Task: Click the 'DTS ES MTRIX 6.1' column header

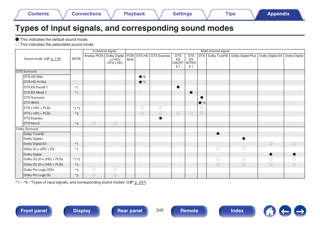Action: pyautogui.click(x=191, y=61)
